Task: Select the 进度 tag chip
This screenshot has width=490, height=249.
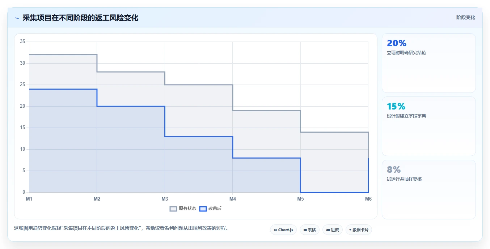Action: point(333,230)
